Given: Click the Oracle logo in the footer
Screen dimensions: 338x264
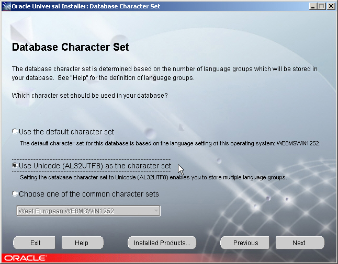Looking at the screenshot, I should (25, 258).
